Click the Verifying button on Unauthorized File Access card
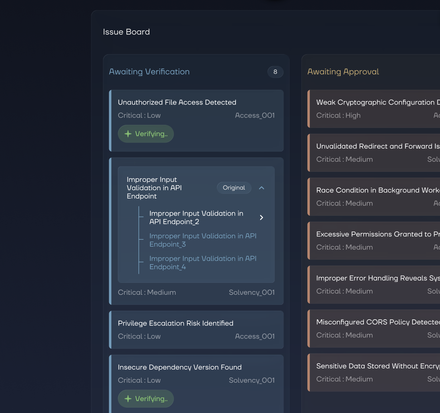Screen dimensions: 440x413 pos(146,134)
